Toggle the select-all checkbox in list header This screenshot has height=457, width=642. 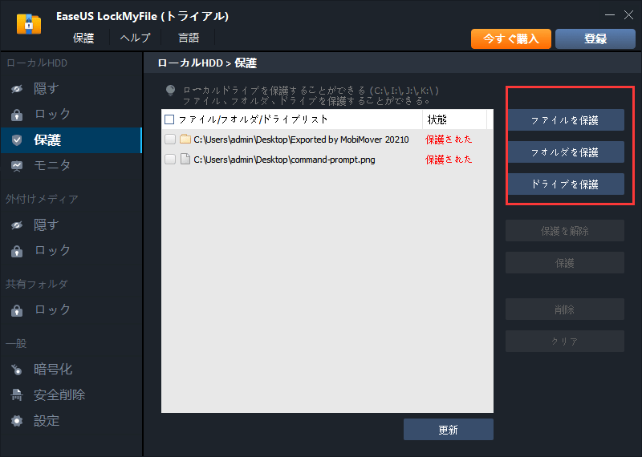169,119
